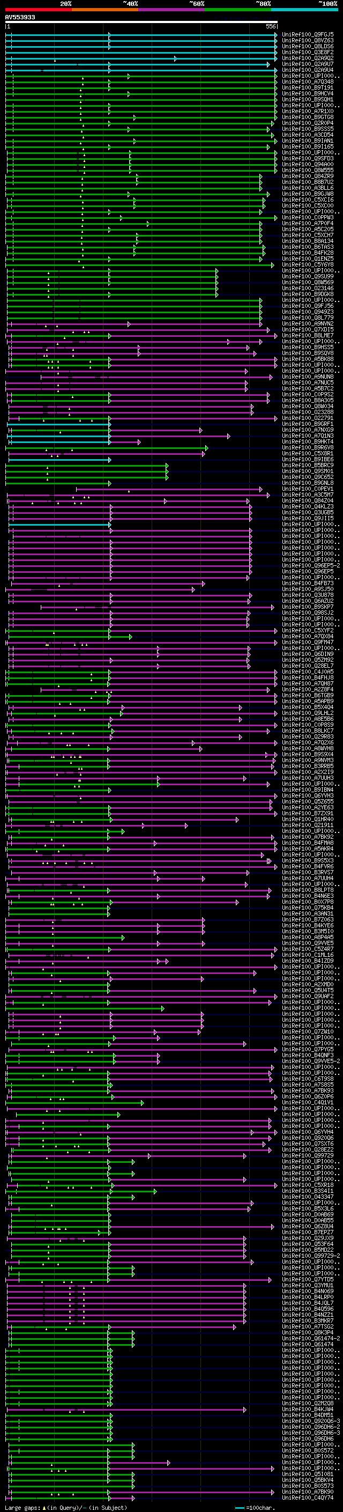Open hit UniRef100_Q6DIN9
This screenshot has height=1512, width=343.
click(x=307, y=654)
